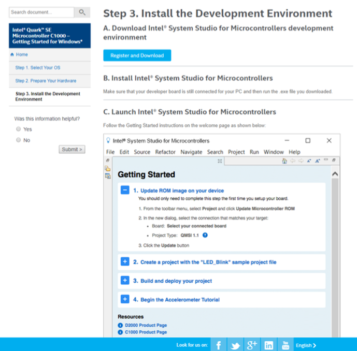Open the project explorer folder icon
The height and width of the screenshot is (351, 357).
108,169
